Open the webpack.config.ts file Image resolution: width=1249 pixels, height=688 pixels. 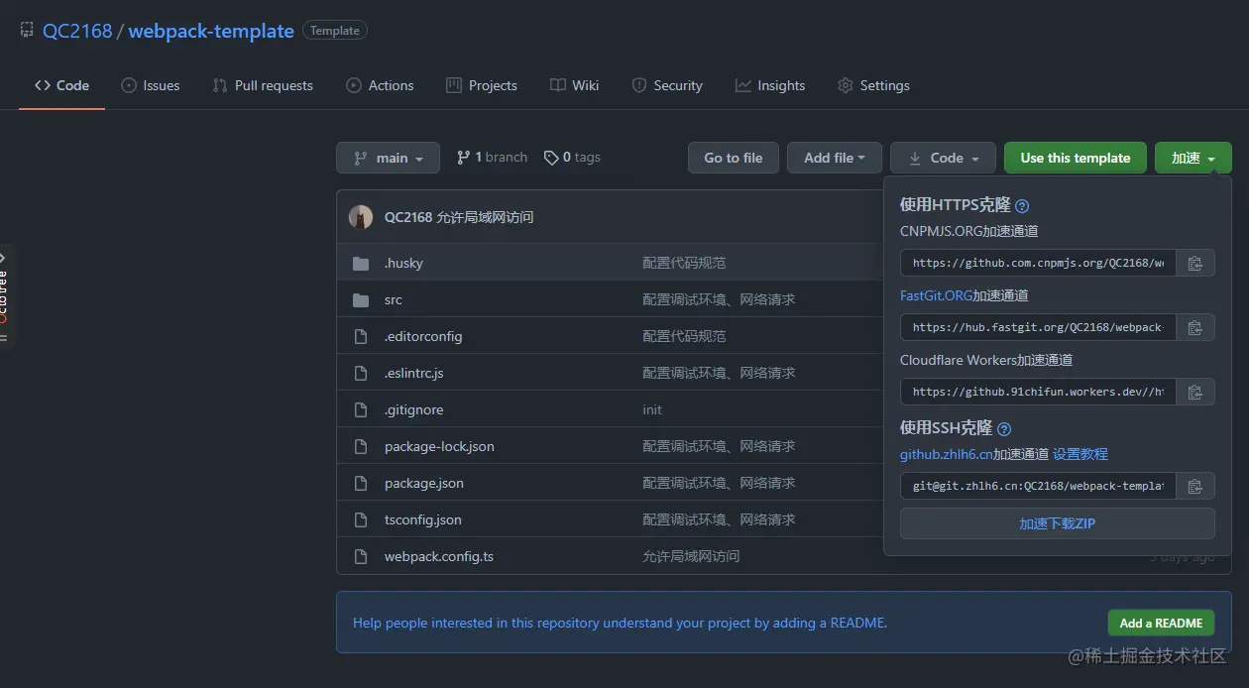click(439, 556)
